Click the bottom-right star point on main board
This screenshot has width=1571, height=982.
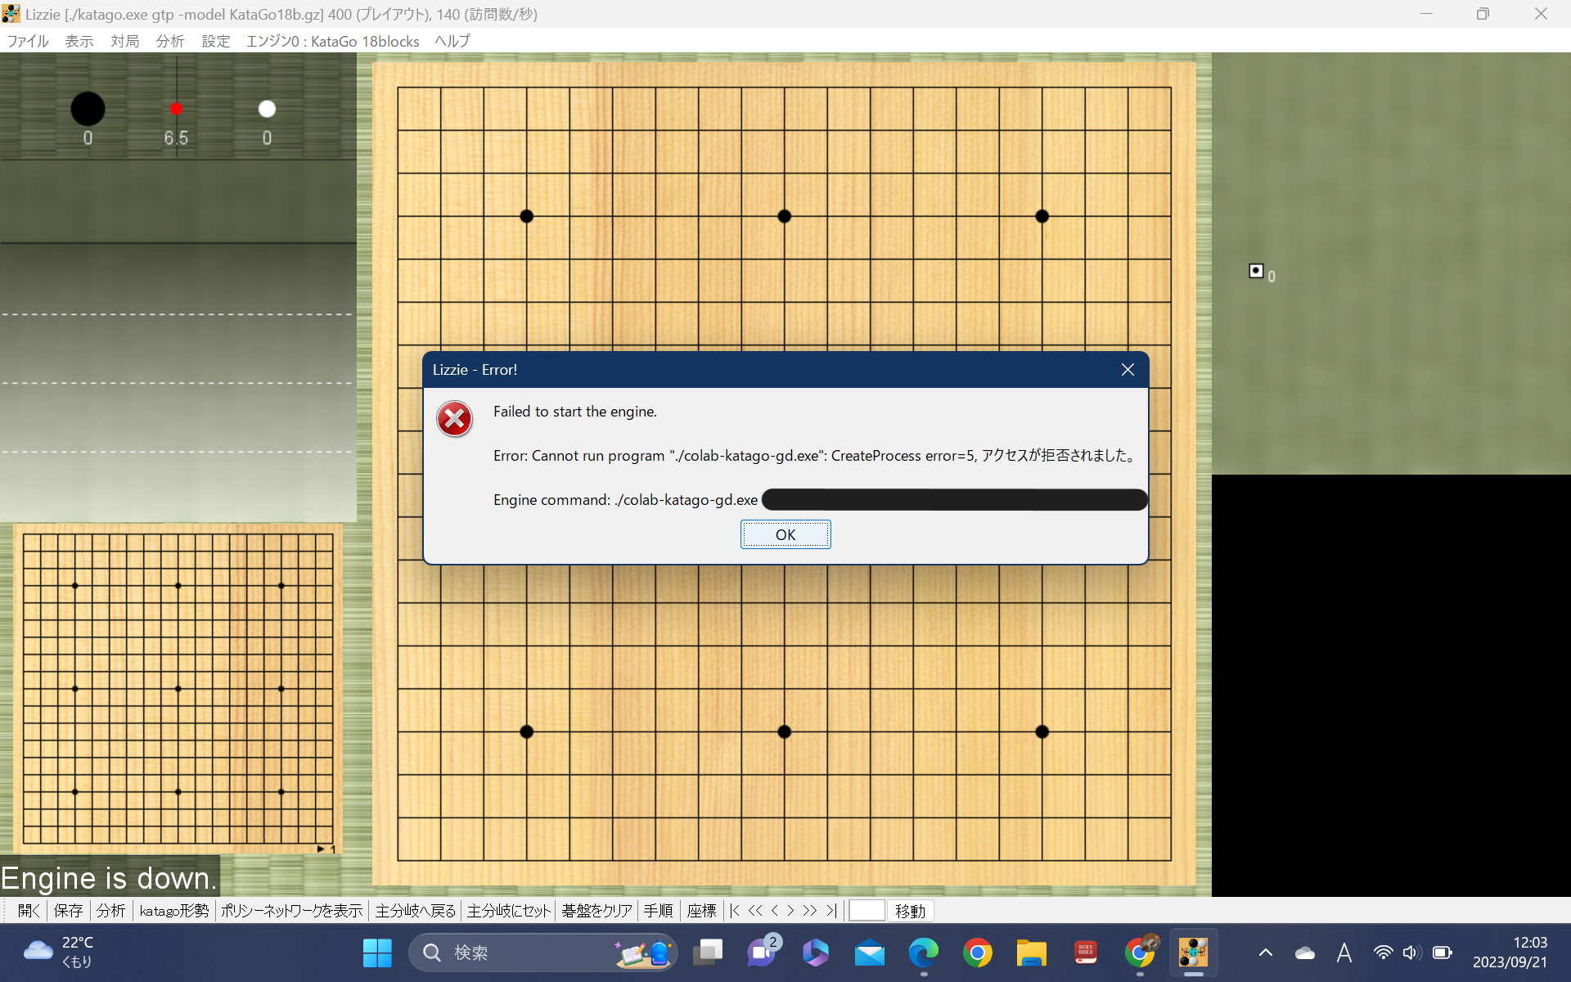[1042, 732]
